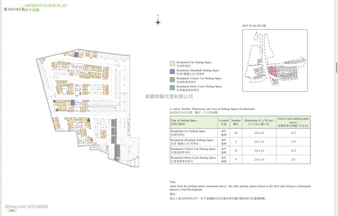
Task: Click the Basement Floor Plan title heading
Action: 46,5
